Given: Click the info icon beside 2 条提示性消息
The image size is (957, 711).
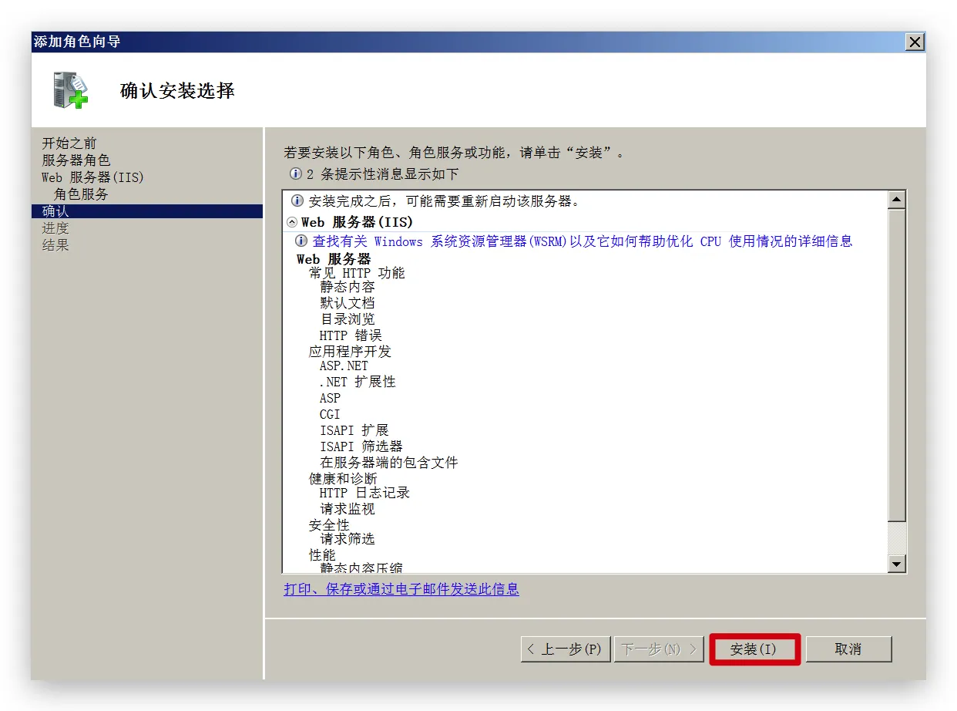Looking at the screenshot, I should click(x=295, y=174).
